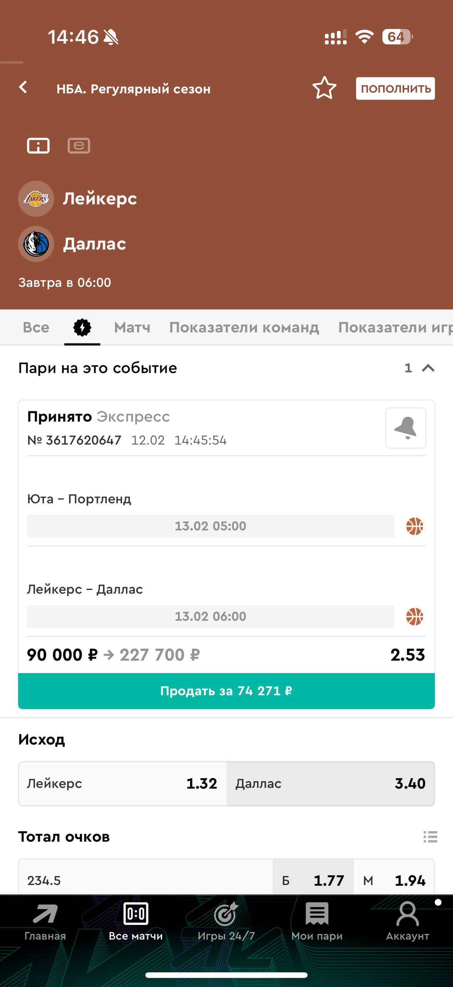The image size is (453, 987).
Task: Switch to the second broadcast view icon
Action: click(x=79, y=146)
